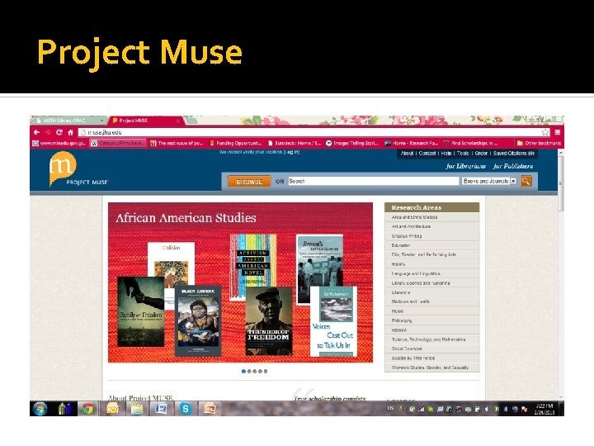This screenshot has width=594, height=446.
Task: Select Science, Technology, and Mathematics area
Action: click(431, 339)
